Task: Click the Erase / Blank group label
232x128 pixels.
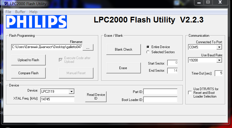Action: click(113, 36)
